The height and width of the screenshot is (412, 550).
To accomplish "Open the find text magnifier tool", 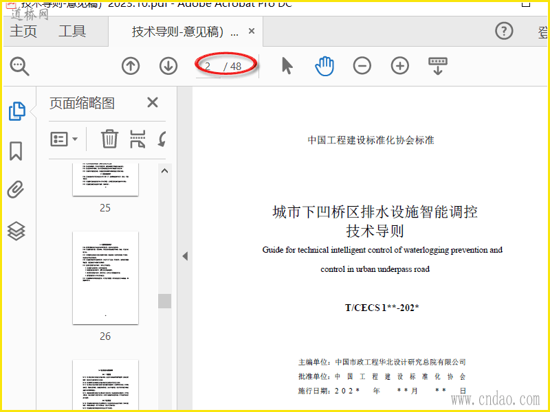I will 19,66.
